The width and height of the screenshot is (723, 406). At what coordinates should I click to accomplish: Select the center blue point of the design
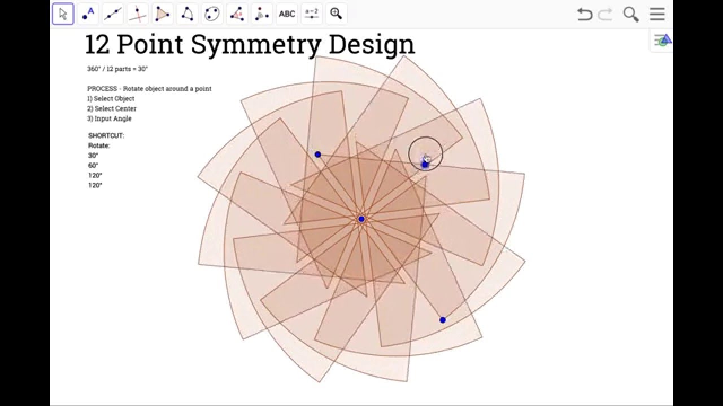(361, 219)
